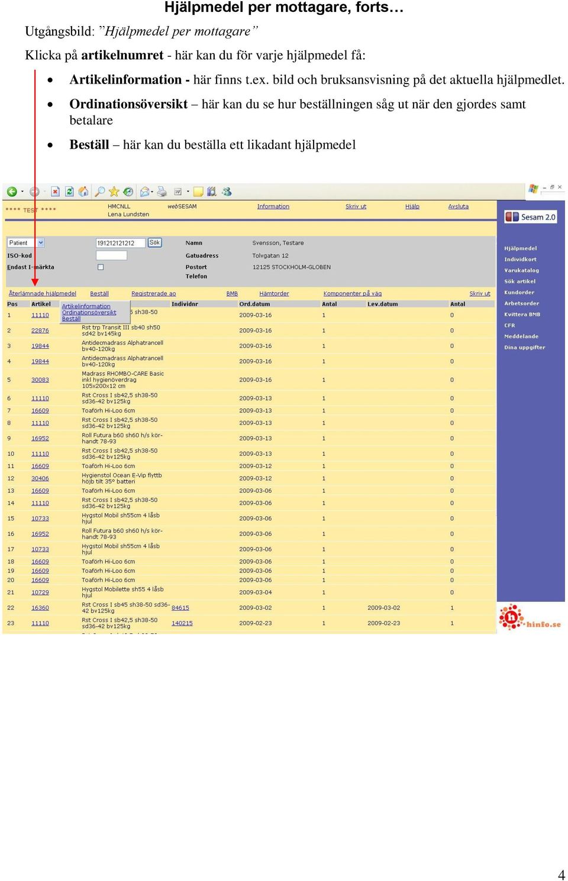Click the Skriv ut link in the top header
The image size is (568, 881).
[x=356, y=207]
